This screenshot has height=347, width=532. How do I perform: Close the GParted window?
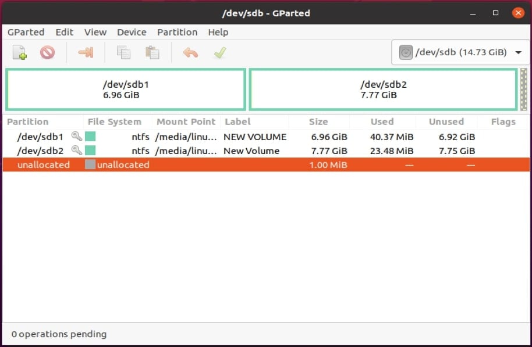click(518, 13)
